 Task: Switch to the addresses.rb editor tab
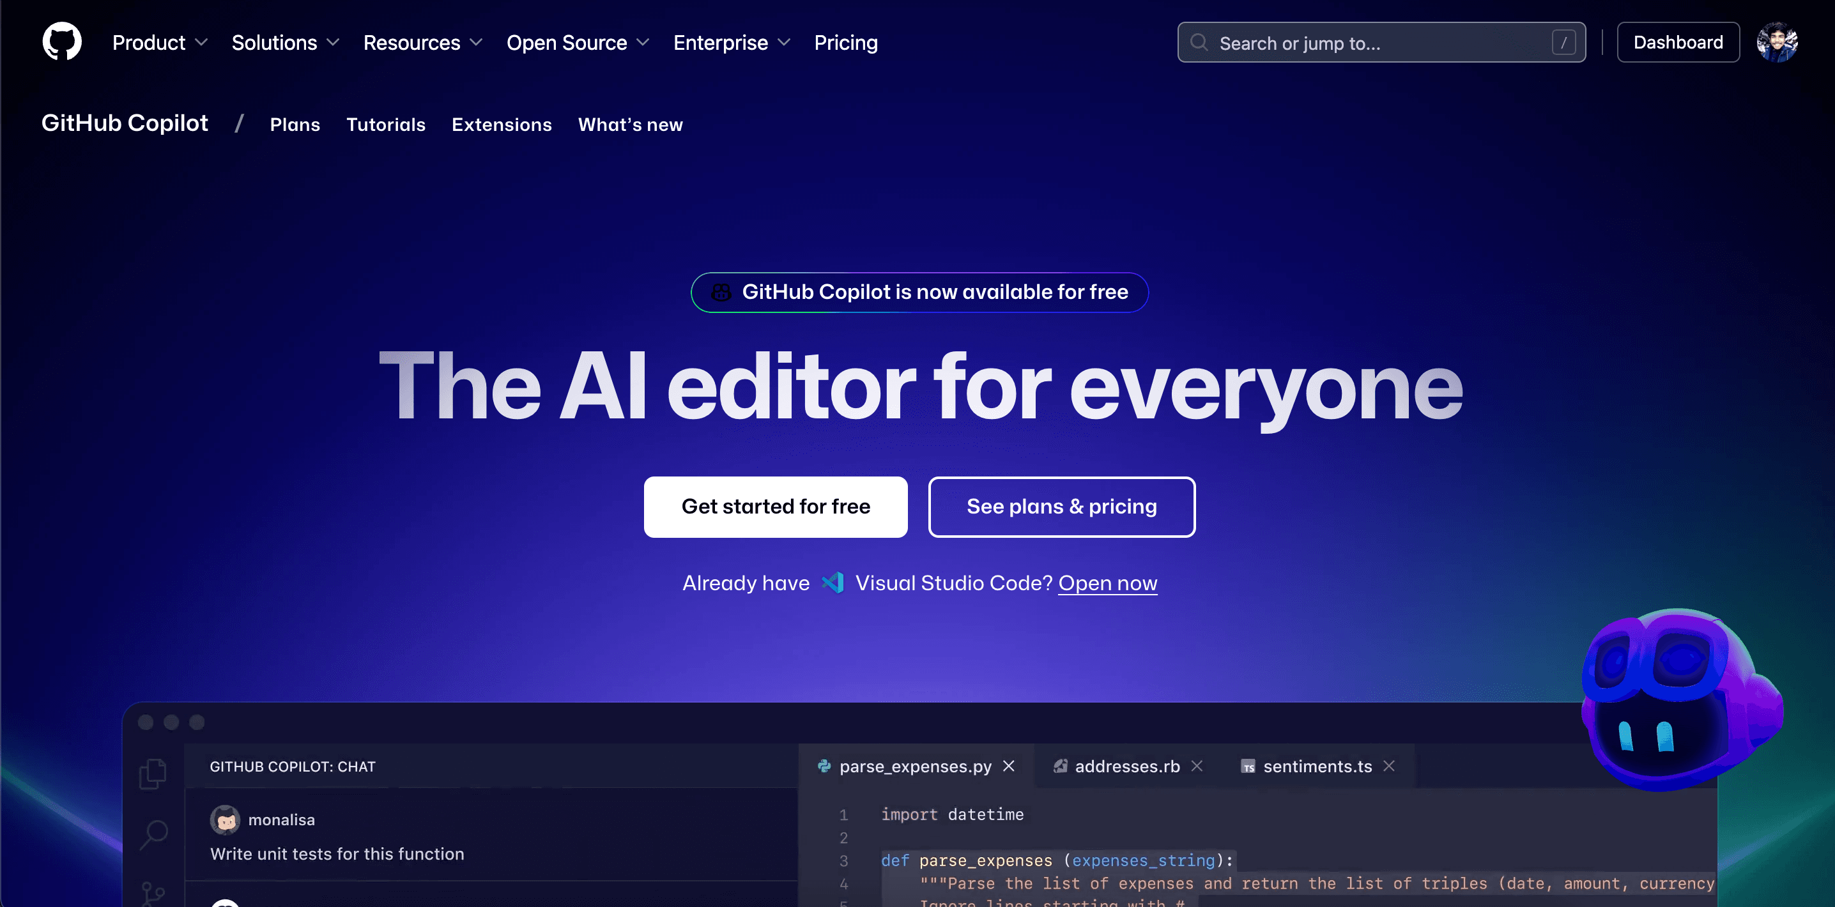click(x=1126, y=766)
